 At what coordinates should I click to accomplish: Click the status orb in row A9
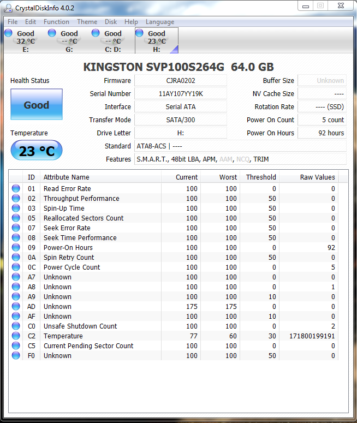point(16,296)
